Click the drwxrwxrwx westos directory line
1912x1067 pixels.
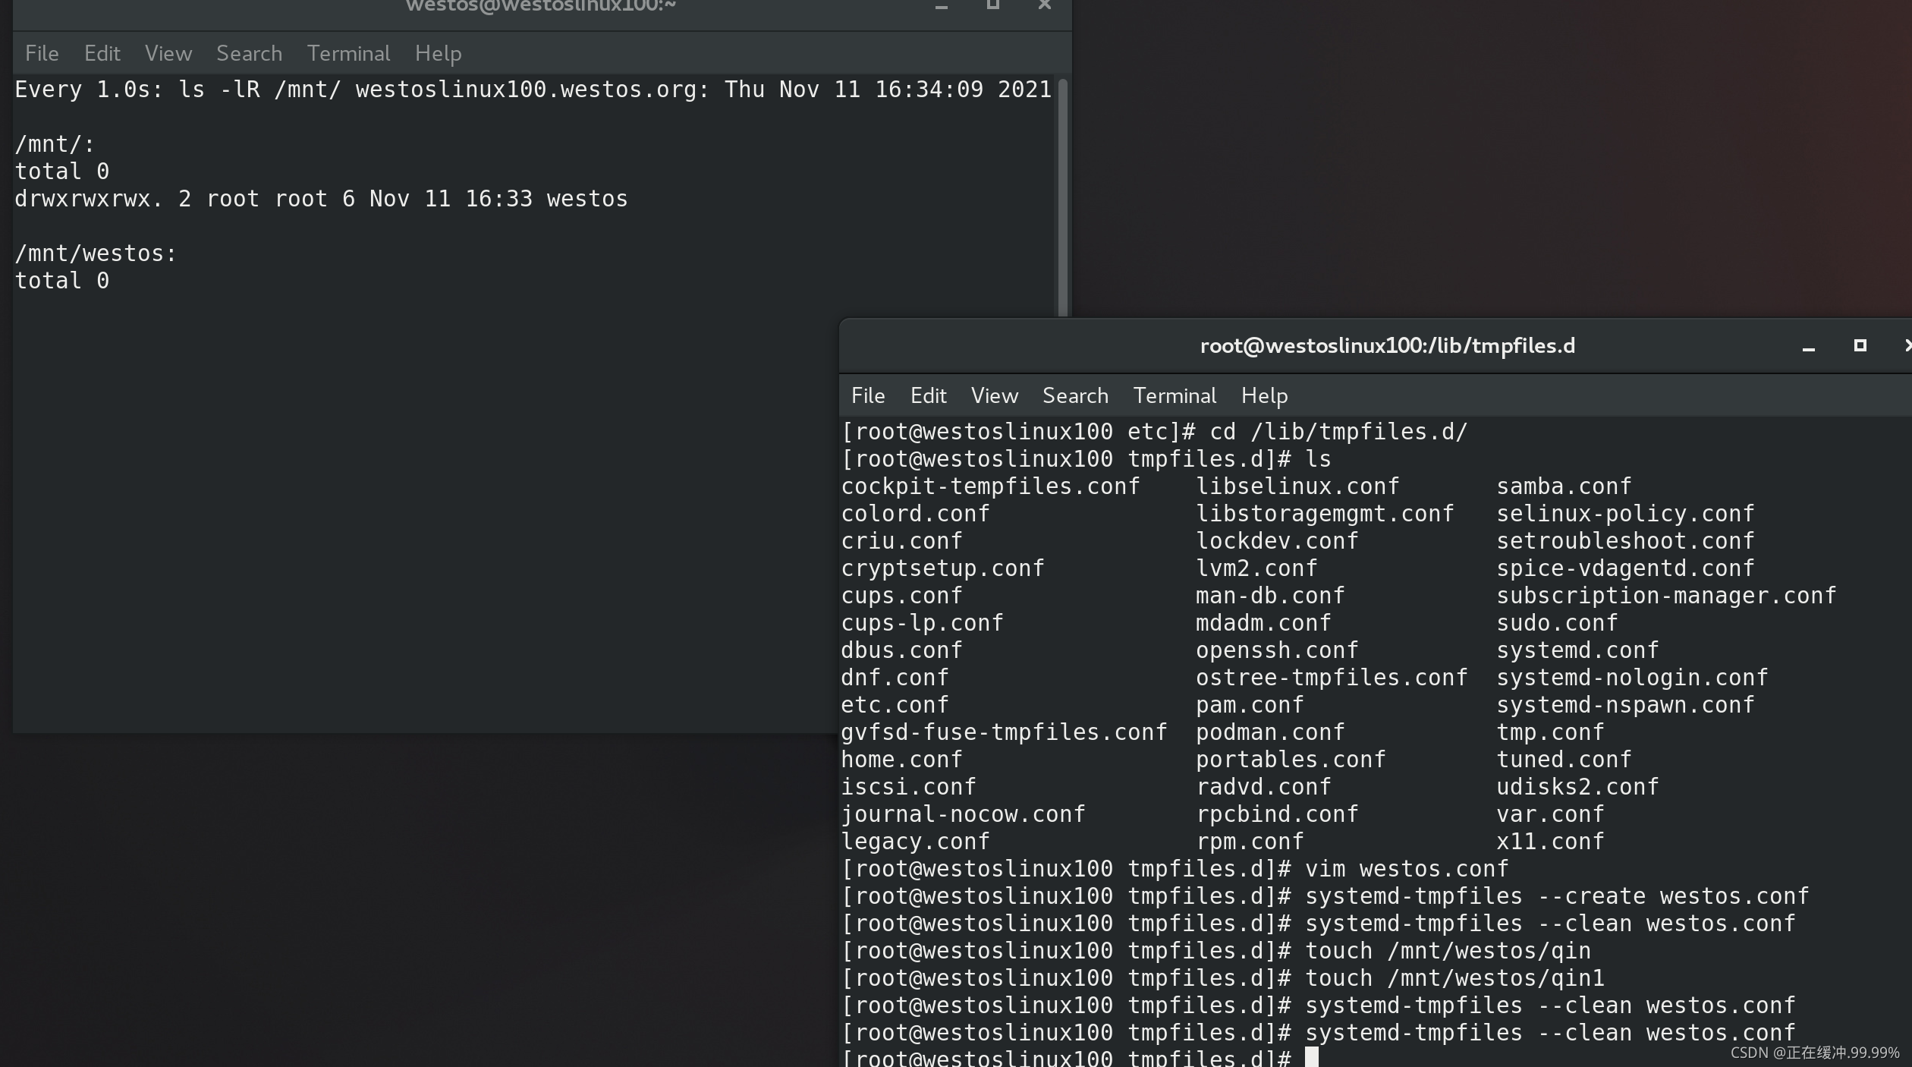click(x=321, y=199)
